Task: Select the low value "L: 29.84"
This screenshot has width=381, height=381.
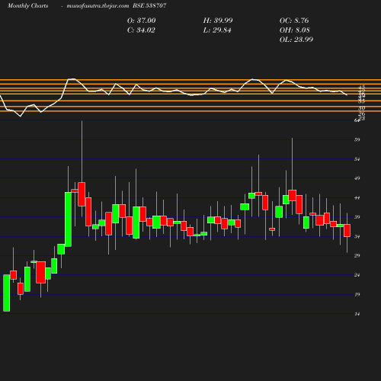Action: (217, 30)
